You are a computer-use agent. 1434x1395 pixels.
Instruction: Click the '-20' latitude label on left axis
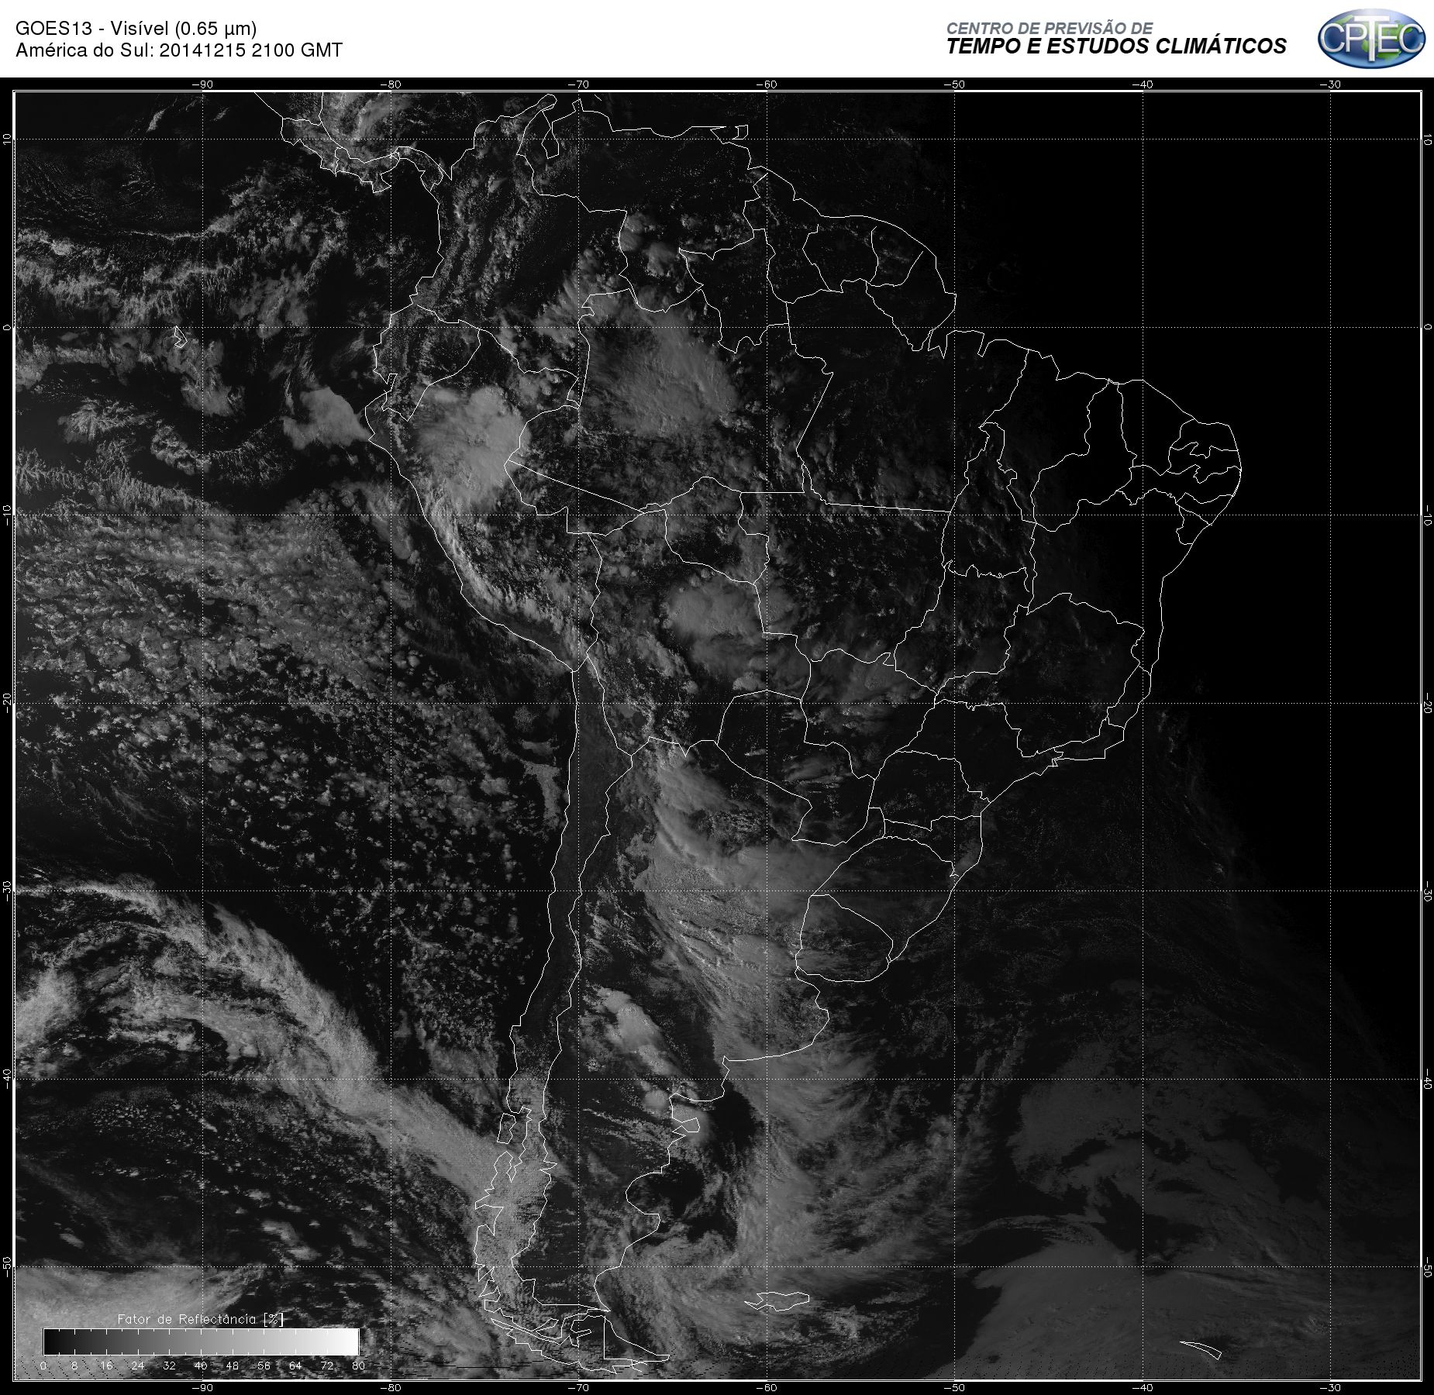point(7,703)
